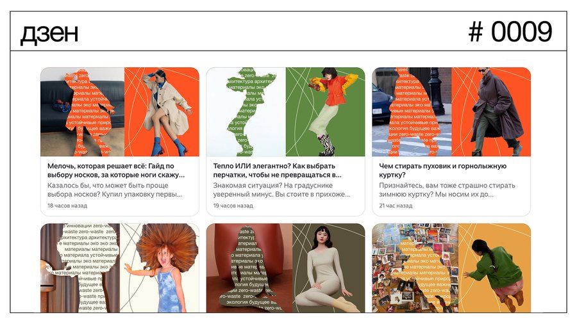Viewport: 577px width, 324px height.
Task: Open the thumbnail with big-haired girl
Action: [120, 268]
